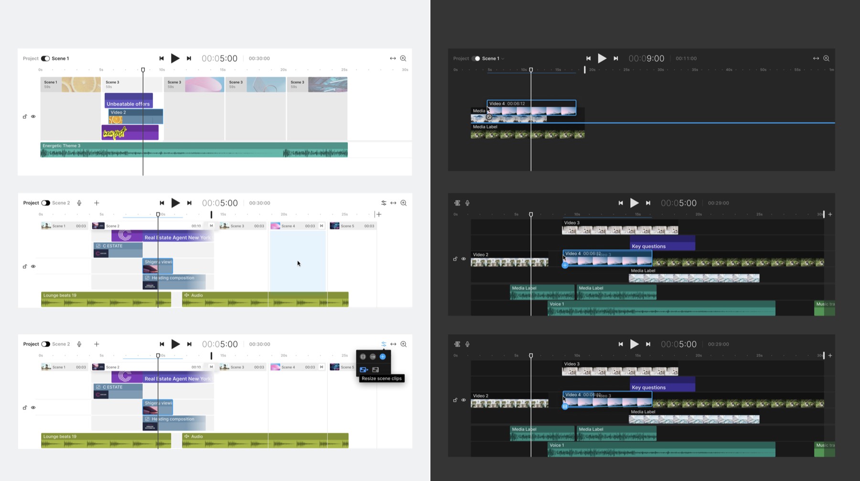The width and height of the screenshot is (860, 481).
Task: Click zoom-in magnifier in the Energetic Theme 3 panel
Action: [x=403, y=58]
